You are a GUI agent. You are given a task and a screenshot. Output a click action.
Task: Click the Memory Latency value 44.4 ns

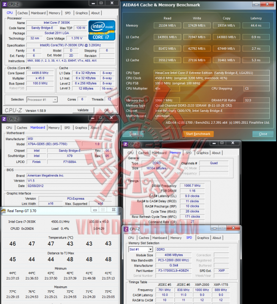(x=256, y=25)
